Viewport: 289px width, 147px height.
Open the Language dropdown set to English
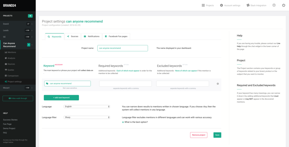(x=87, y=107)
